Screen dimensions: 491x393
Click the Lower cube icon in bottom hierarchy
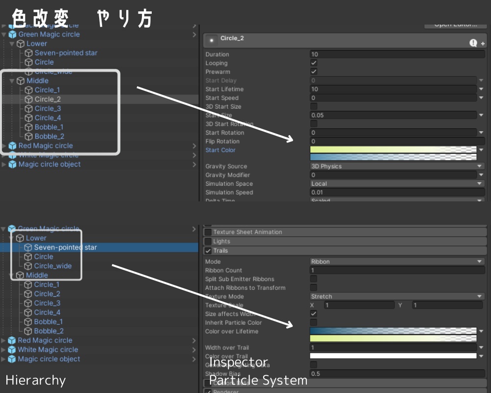20,238
